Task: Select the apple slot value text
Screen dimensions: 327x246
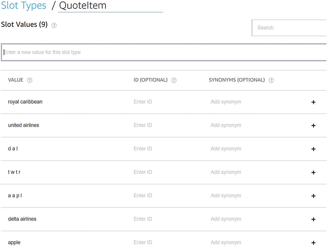Action: click(x=14, y=242)
